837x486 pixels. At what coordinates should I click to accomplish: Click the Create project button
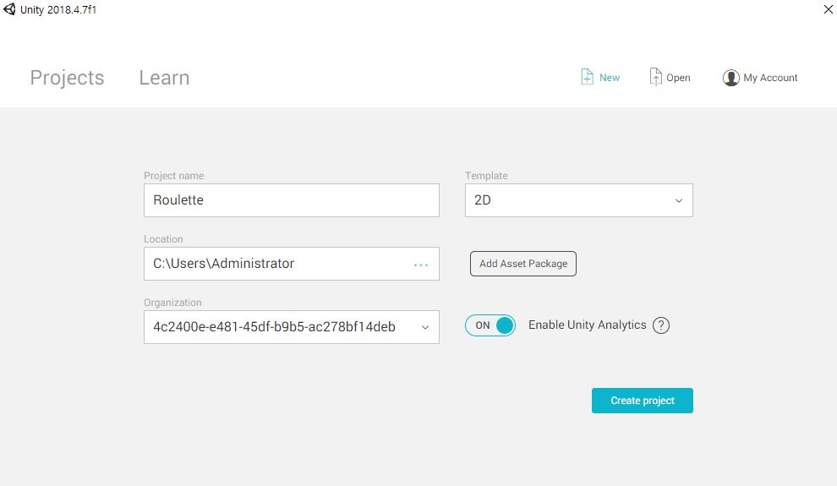(643, 401)
